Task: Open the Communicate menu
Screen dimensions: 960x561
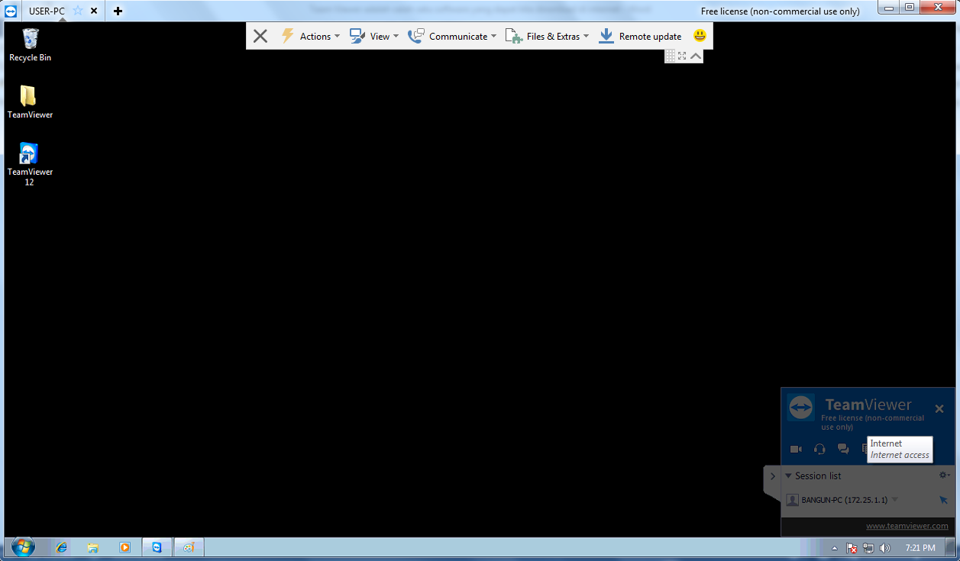Action: tap(452, 36)
